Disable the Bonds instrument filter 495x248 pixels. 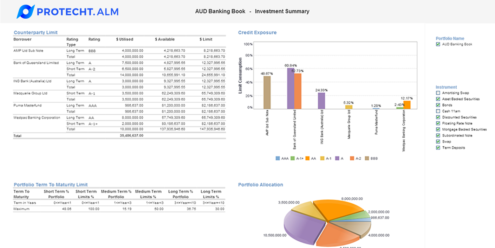(438, 105)
